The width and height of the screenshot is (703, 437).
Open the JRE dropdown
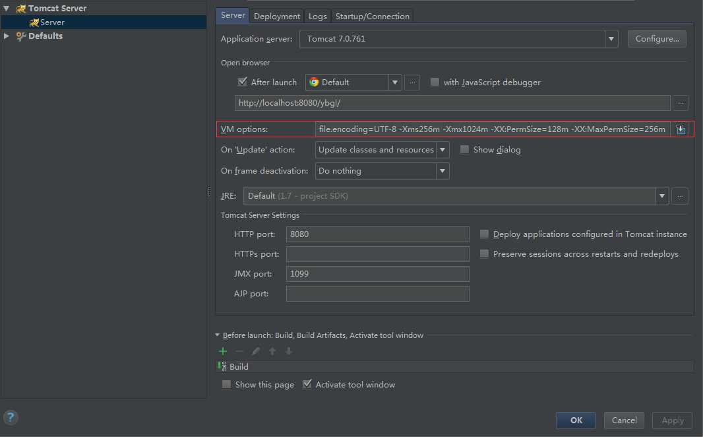pos(662,196)
